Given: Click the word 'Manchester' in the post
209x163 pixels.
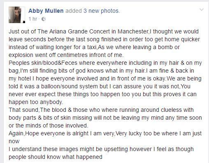Looking at the screenshot, I should (x=132, y=31).
